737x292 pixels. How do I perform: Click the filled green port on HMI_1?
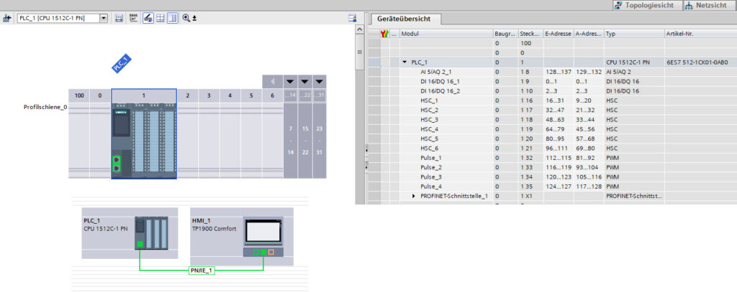click(263, 252)
